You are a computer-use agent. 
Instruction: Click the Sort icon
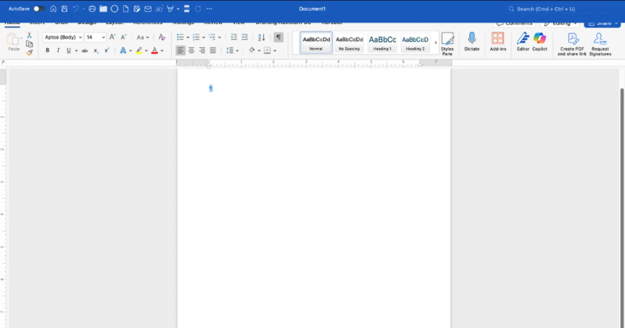point(261,37)
